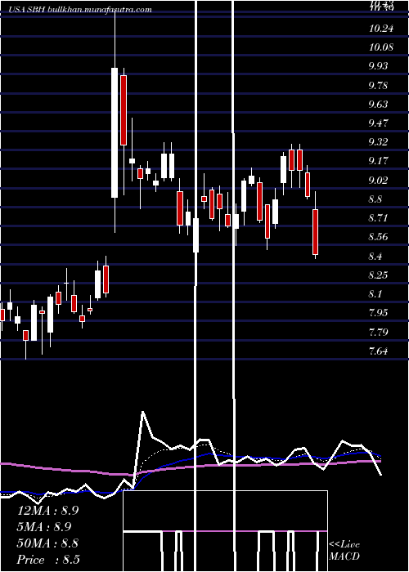Click the 9.17 price axis label
The width and height of the screenshot is (409, 572).
tap(378, 161)
